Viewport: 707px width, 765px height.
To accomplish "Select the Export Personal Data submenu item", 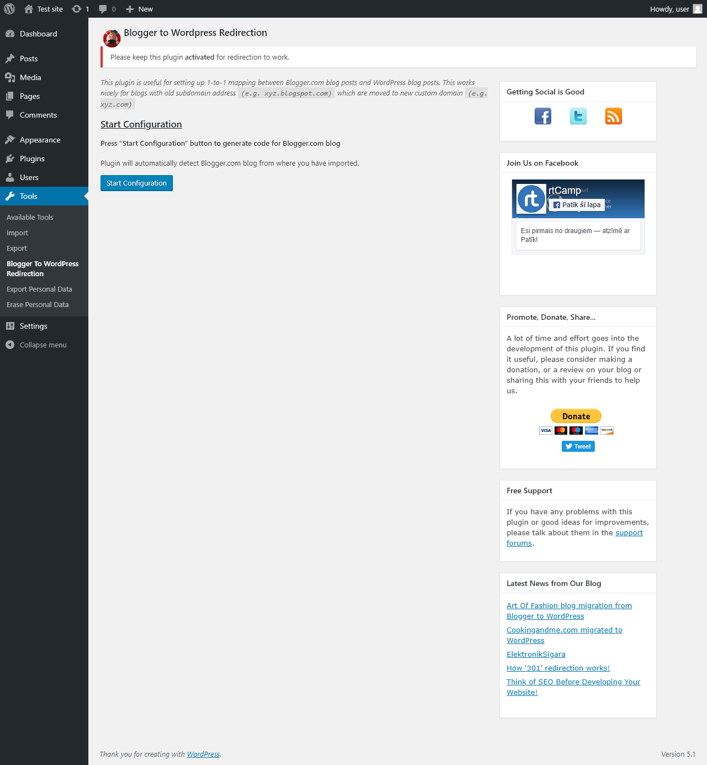I will coord(39,289).
